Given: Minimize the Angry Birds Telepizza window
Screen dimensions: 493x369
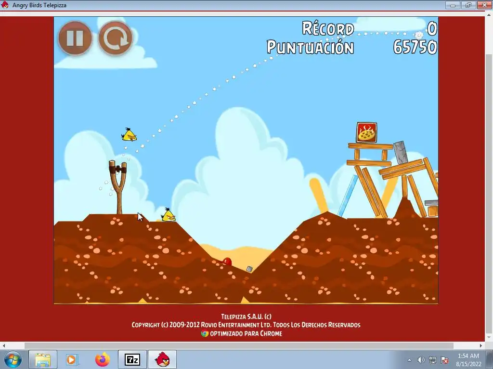Looking at the screenshot, I should pyautogui.click(x=453, y=5).
